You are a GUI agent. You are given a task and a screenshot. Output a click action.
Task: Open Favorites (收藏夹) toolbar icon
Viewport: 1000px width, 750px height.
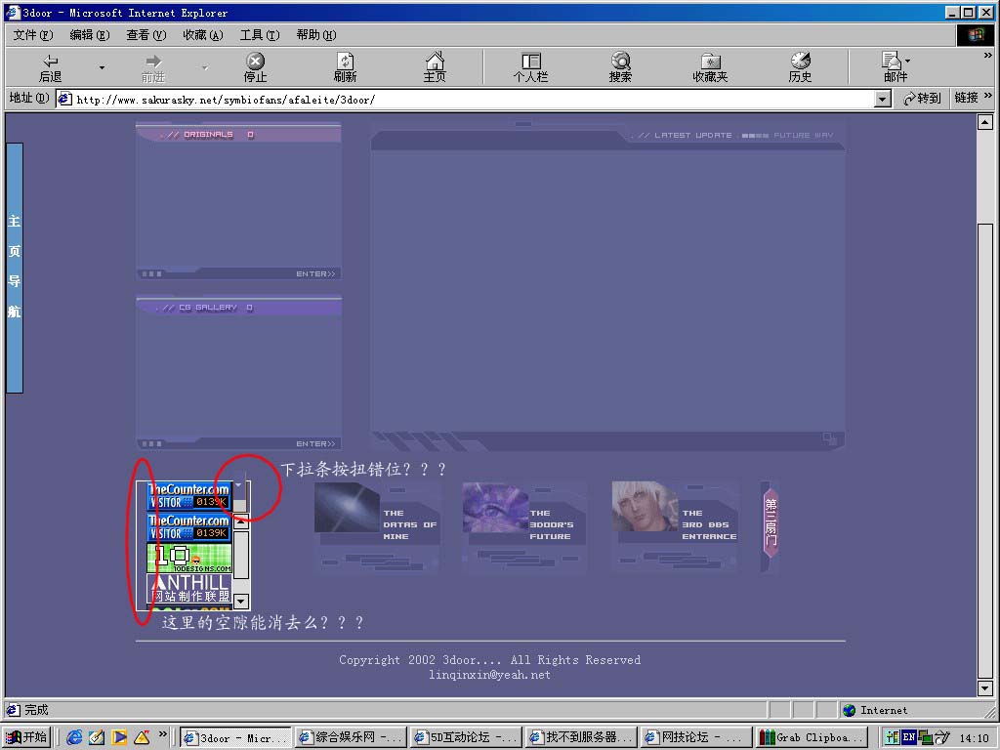pos(710,67)
